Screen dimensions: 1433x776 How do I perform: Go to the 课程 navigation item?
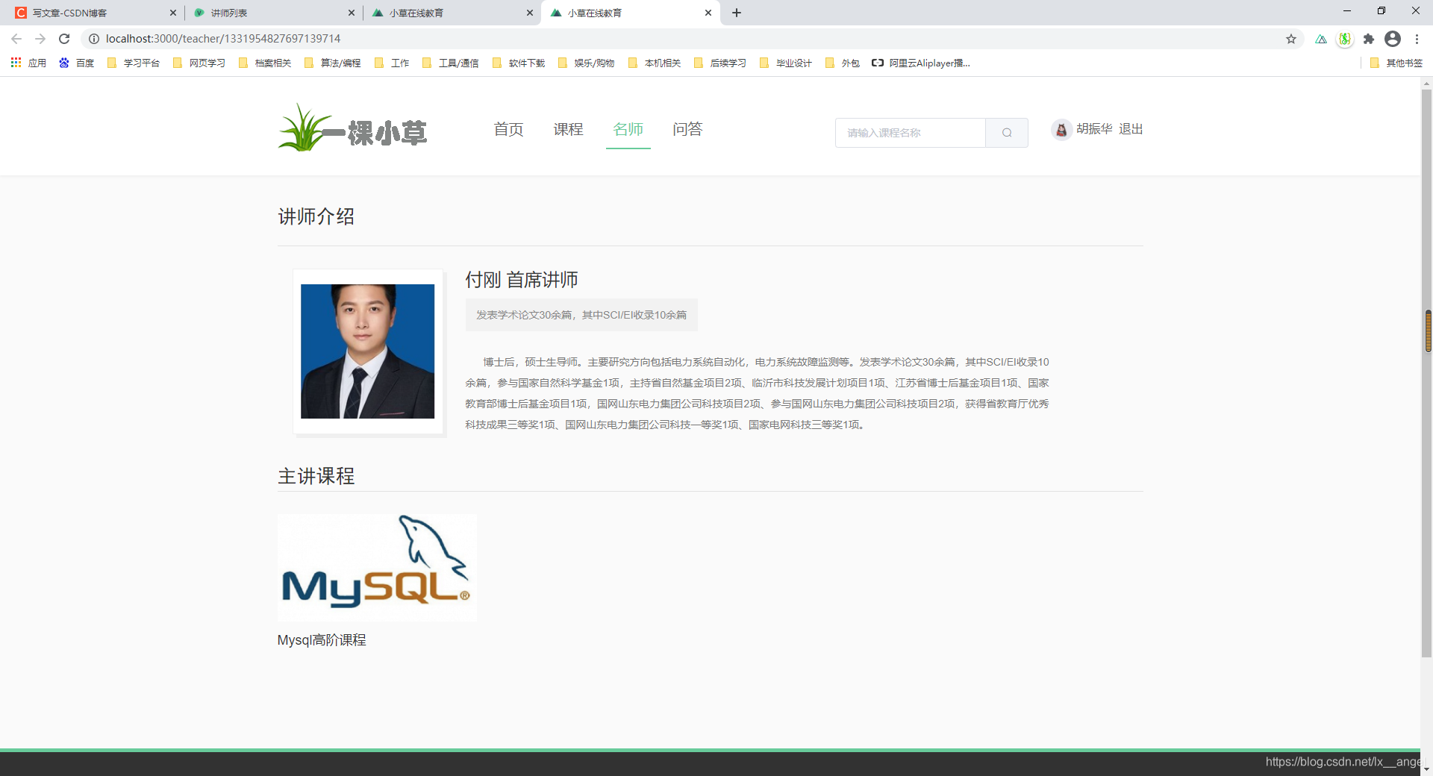569,129
